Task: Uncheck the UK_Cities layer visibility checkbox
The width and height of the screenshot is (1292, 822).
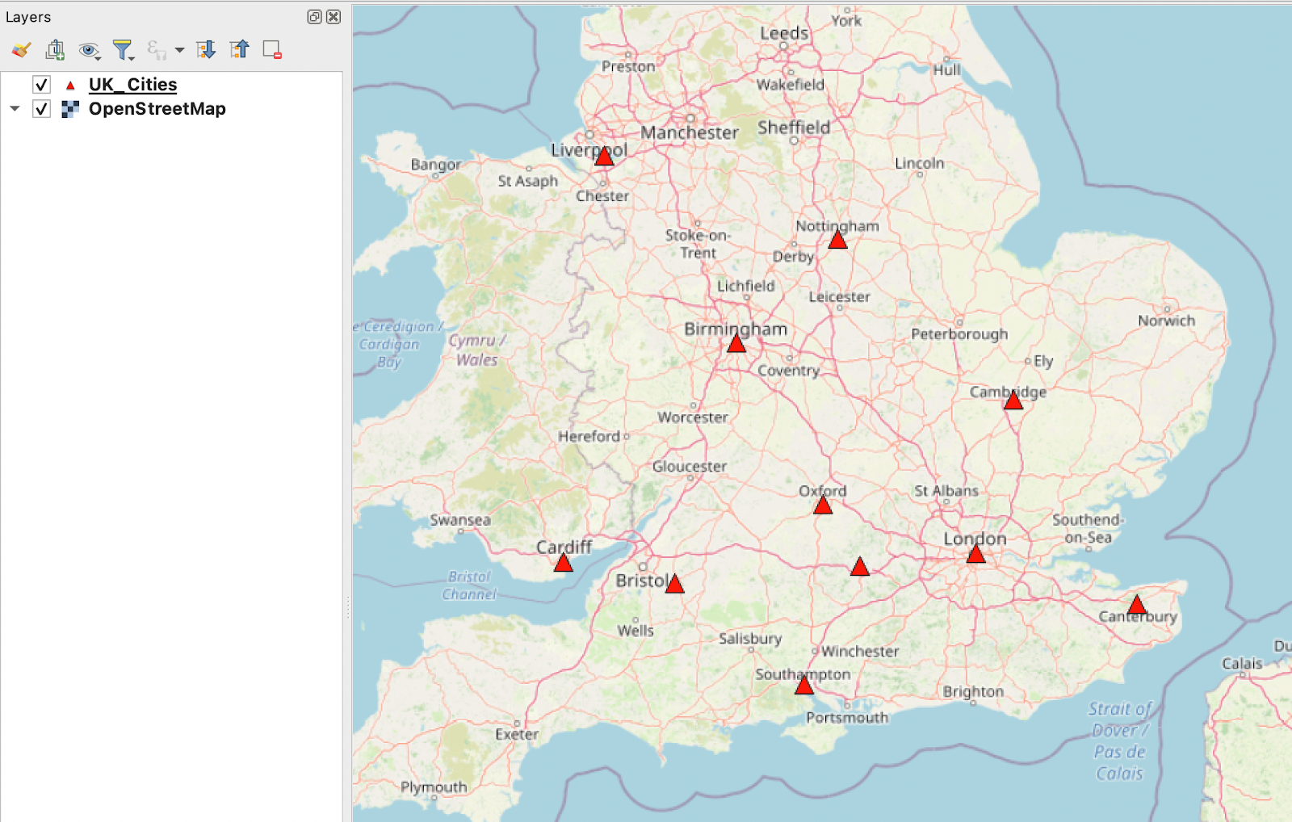Action: point(42,85)
